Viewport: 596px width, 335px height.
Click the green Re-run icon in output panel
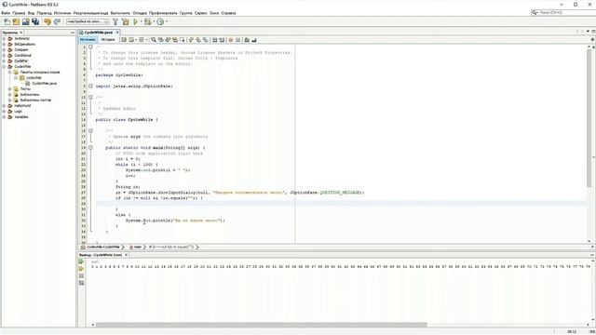coord(81,261)
